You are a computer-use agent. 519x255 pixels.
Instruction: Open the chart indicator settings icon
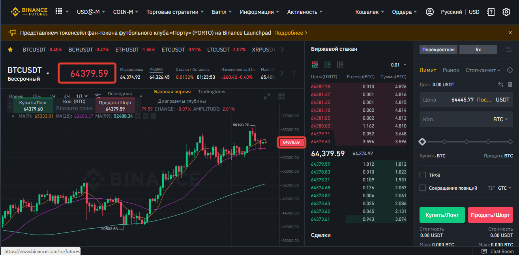[x=98, y=95]
